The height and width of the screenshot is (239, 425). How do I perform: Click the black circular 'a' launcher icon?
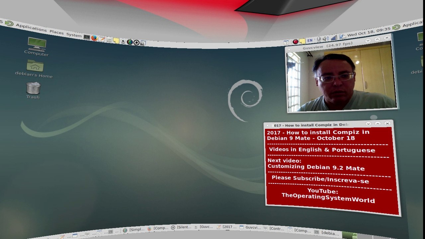[136, 42]
